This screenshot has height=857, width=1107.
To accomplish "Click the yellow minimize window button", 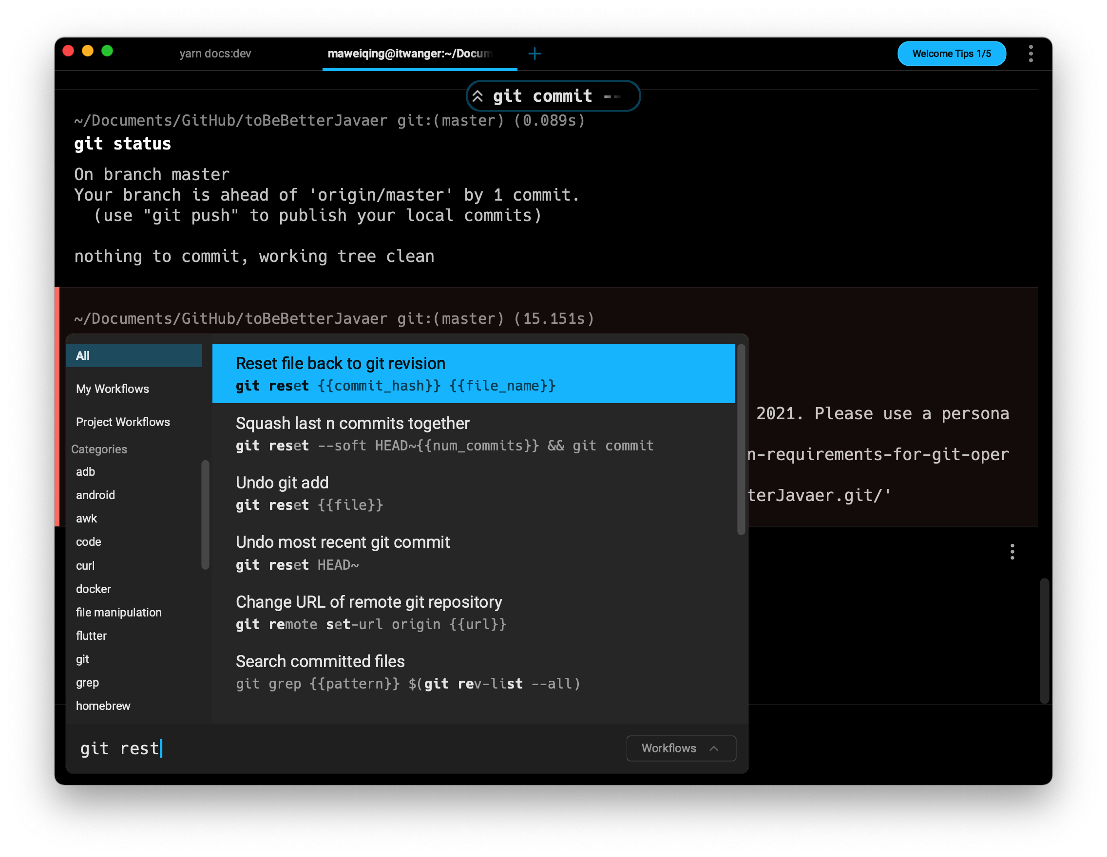I will [88, 51].
